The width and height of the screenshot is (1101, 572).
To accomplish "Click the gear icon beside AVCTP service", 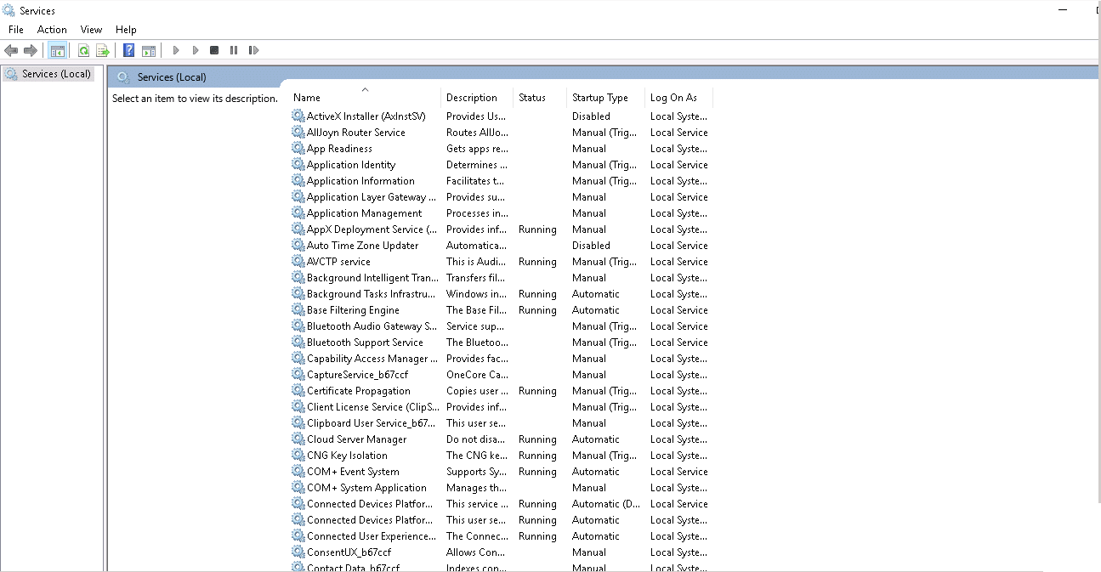I will 298,261.
